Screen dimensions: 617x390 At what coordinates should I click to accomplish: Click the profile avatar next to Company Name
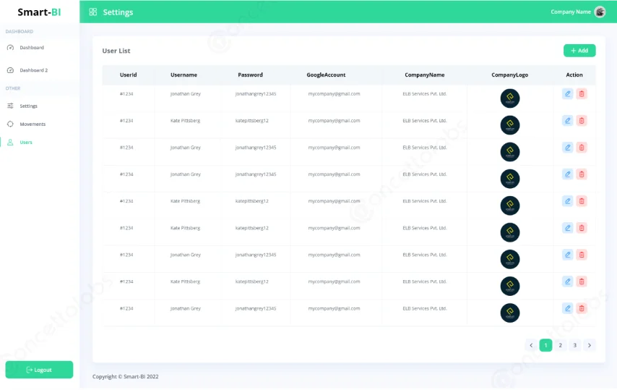(600, 12)
